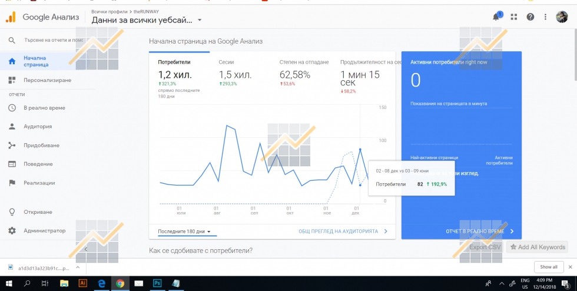Open Adobe Illustrator from taskbar
This screenshot has width=577, height=291.
83,283
